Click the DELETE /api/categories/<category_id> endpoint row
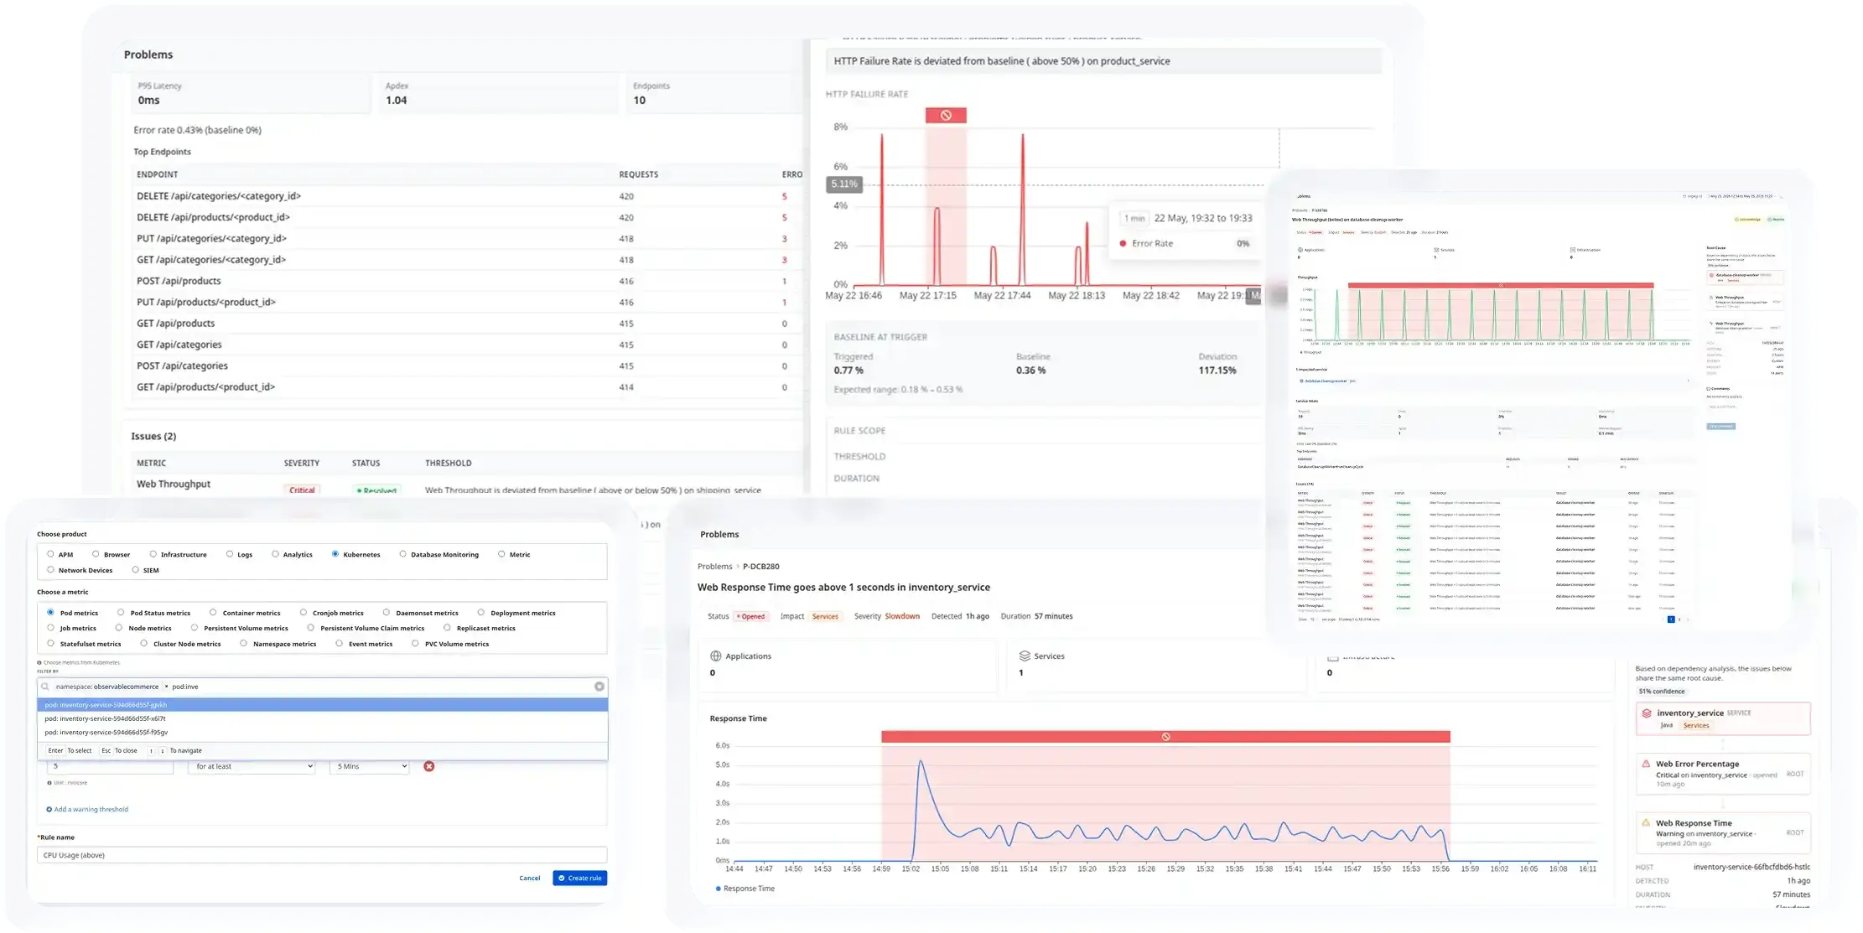The width and height of the screenshot is (1863, 933). pos(468,196)
